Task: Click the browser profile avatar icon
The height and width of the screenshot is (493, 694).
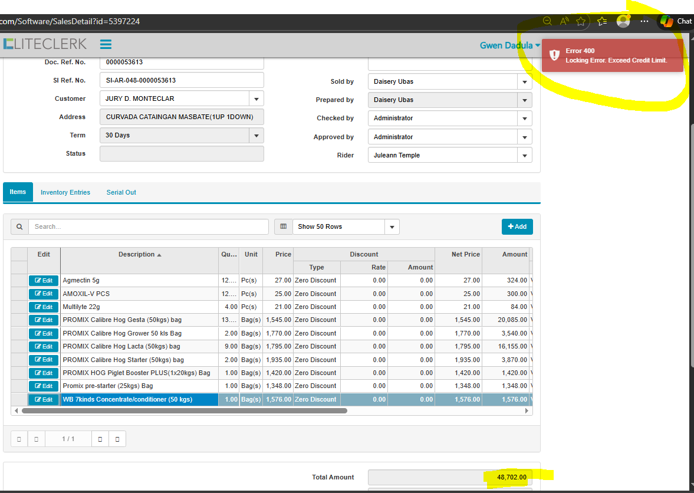Action: pyautogui.click(x=623, y=21)
